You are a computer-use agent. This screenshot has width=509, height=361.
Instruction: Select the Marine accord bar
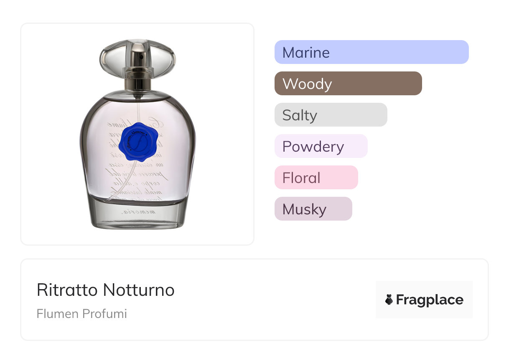coord(371,52)
